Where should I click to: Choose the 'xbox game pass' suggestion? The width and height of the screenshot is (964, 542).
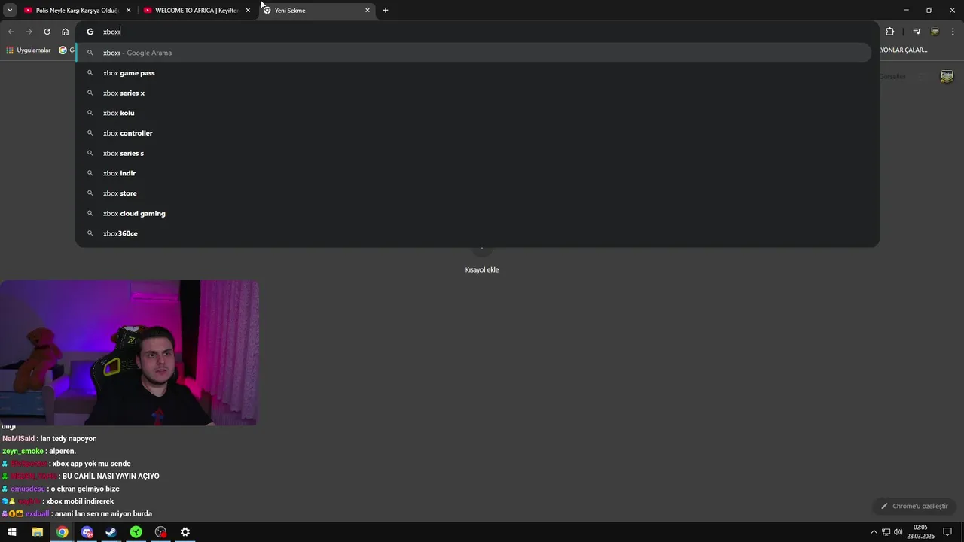click(474, 73)
